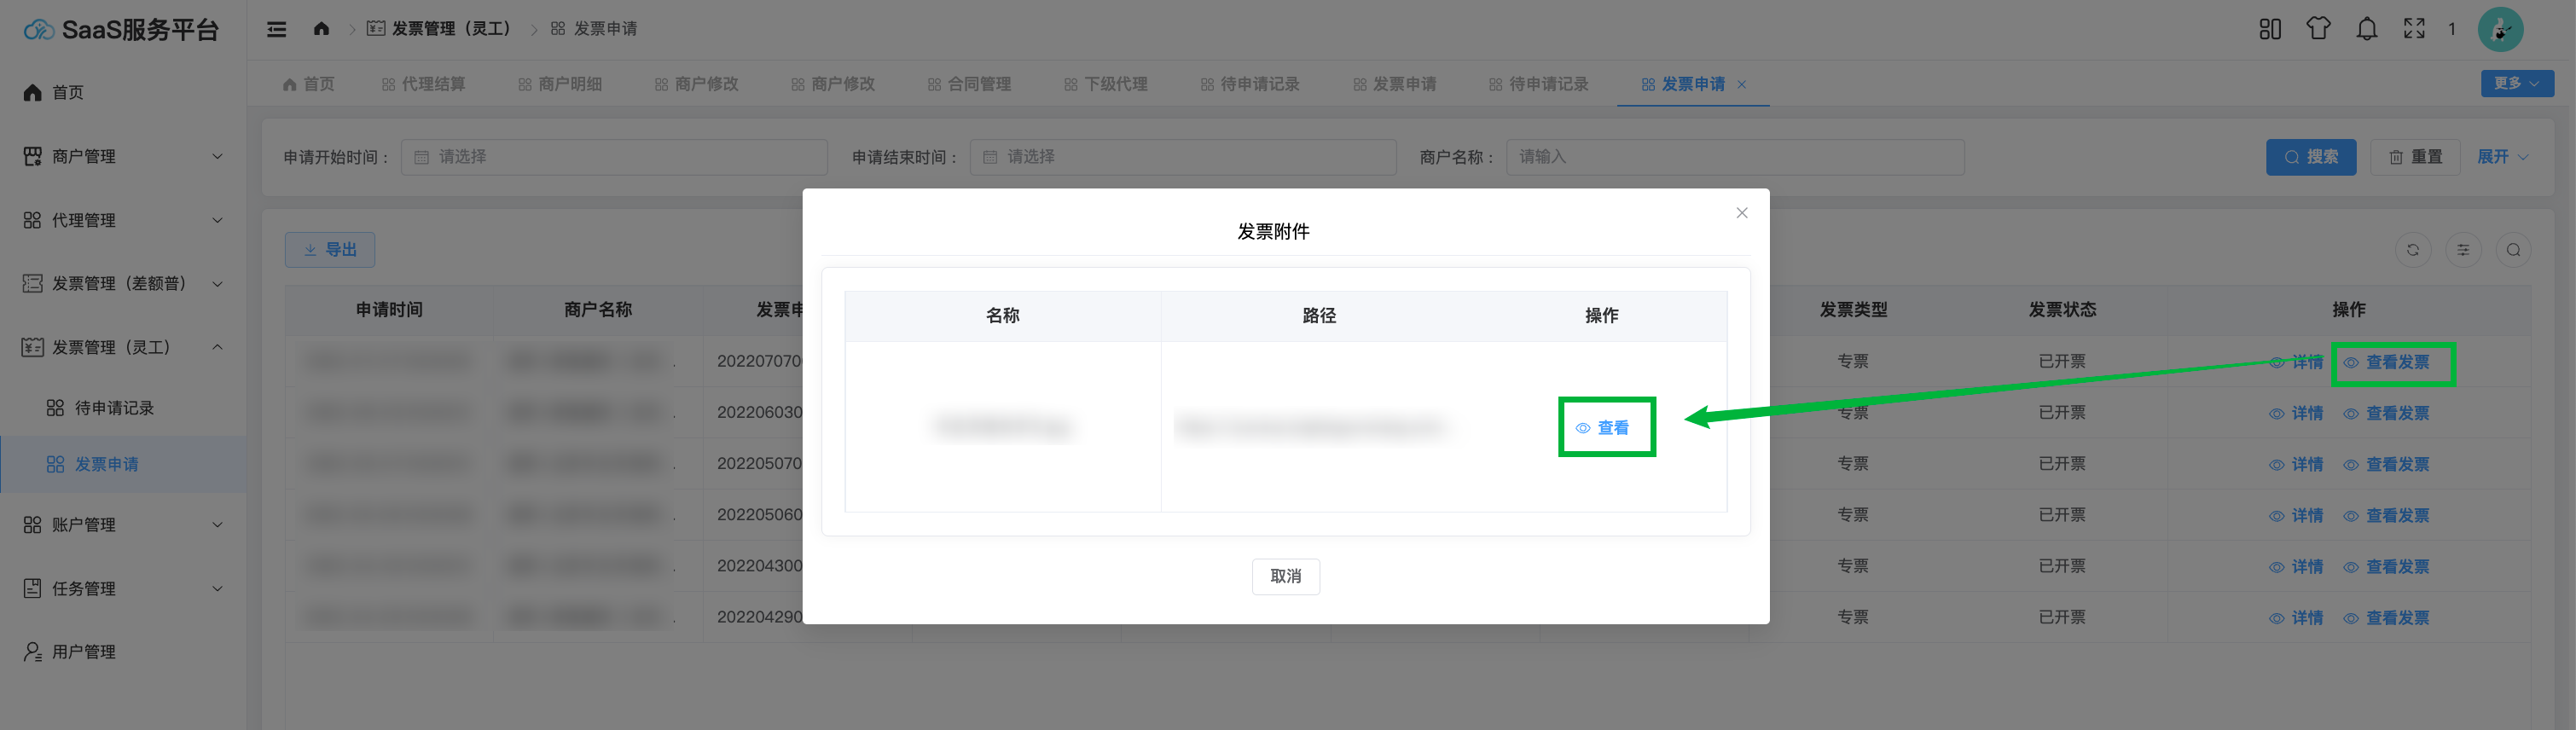Image resolution: width=2576 pixels, height=730 pixels.
Task: Click the 取消 button in dialog
Action: click(x=1285, y=576)
